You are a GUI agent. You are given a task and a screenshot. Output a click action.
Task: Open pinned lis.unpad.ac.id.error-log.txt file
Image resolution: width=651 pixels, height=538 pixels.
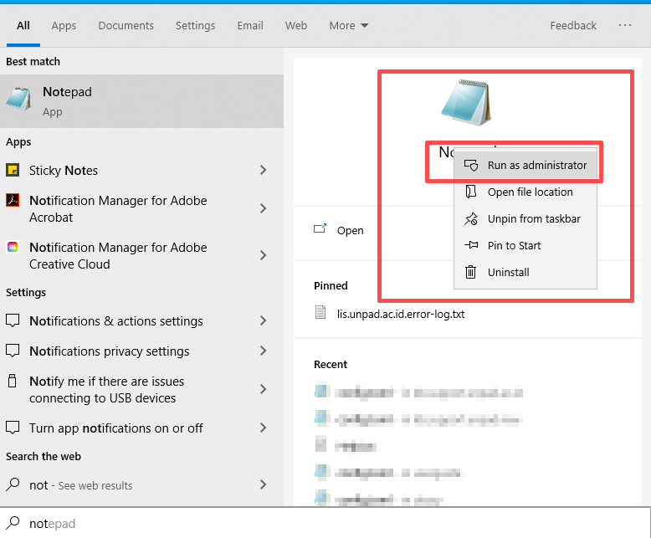click(x=401, y=314)
